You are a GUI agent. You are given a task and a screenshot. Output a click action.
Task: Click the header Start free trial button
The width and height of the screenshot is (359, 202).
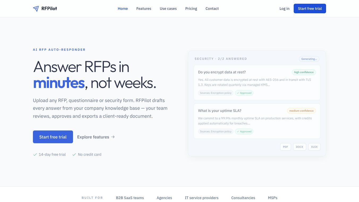[310, 9]
